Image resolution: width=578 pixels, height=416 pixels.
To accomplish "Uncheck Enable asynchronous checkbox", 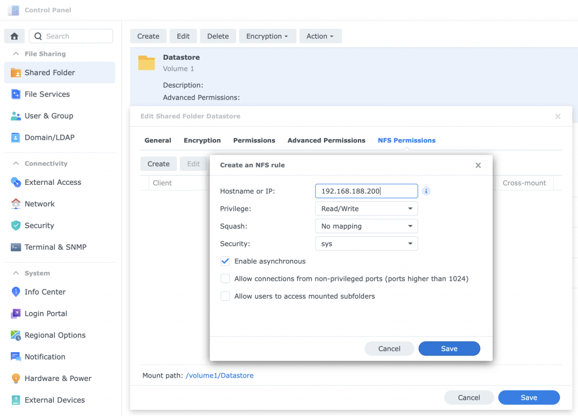I will (225, 261).
